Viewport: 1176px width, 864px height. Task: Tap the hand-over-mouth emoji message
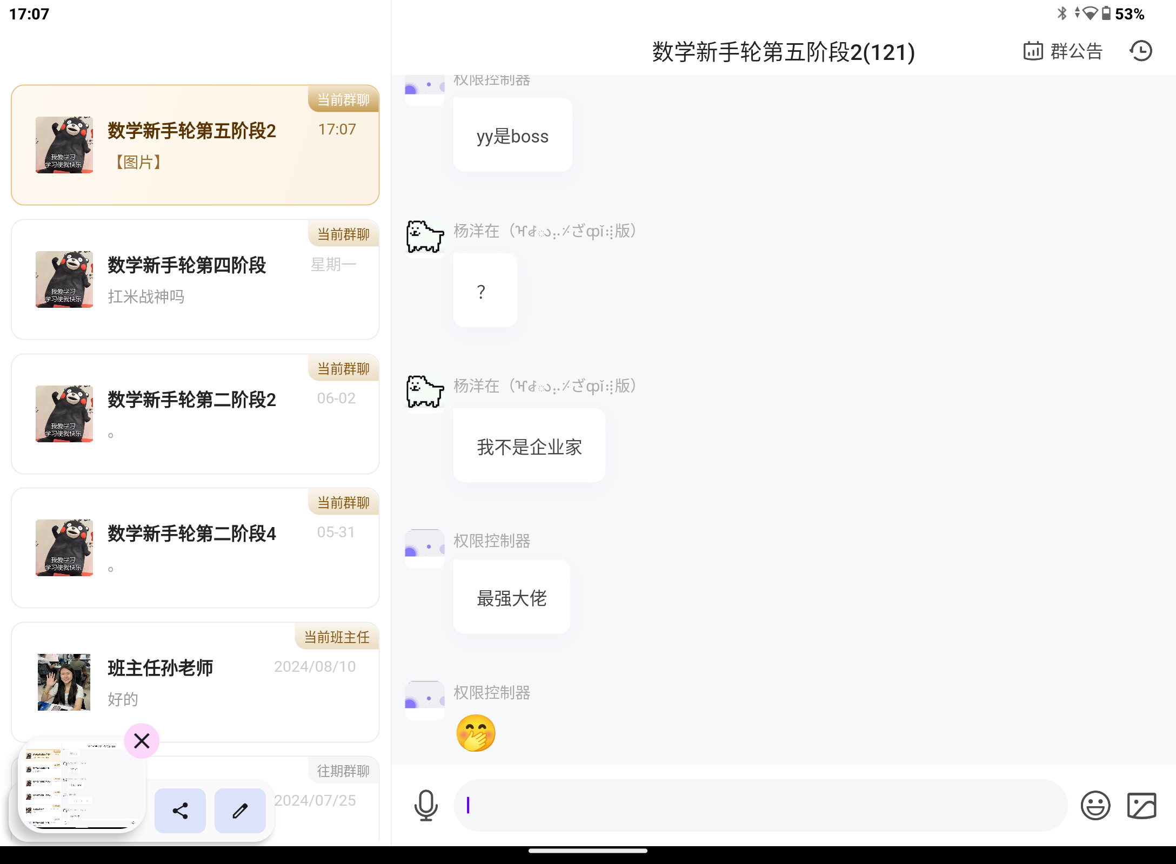click(476, 733)
